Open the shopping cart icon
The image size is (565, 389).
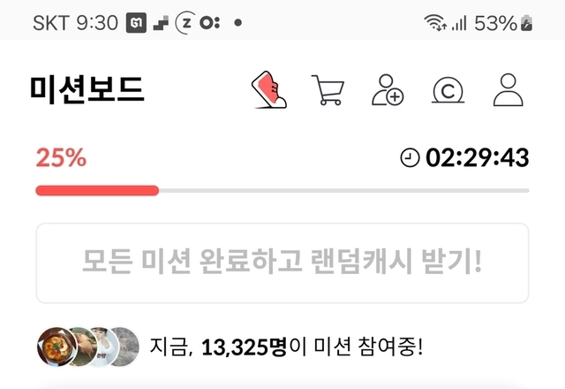[x=328, y=90]
